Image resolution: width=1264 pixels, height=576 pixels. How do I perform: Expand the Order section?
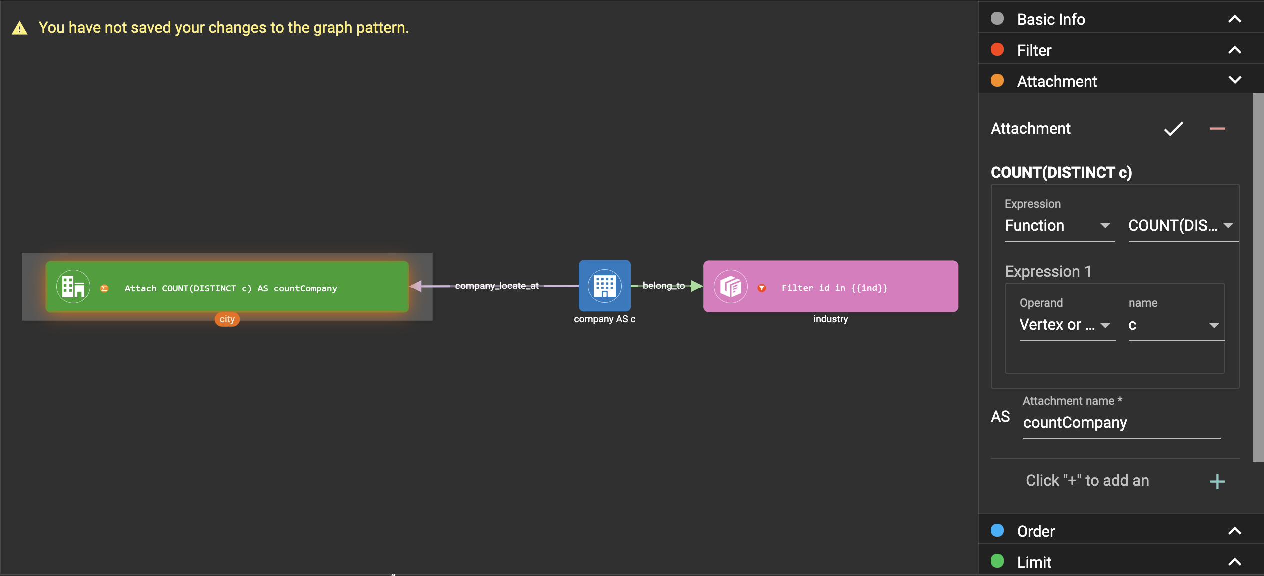pyautogui.click(x=1234, y=531)
